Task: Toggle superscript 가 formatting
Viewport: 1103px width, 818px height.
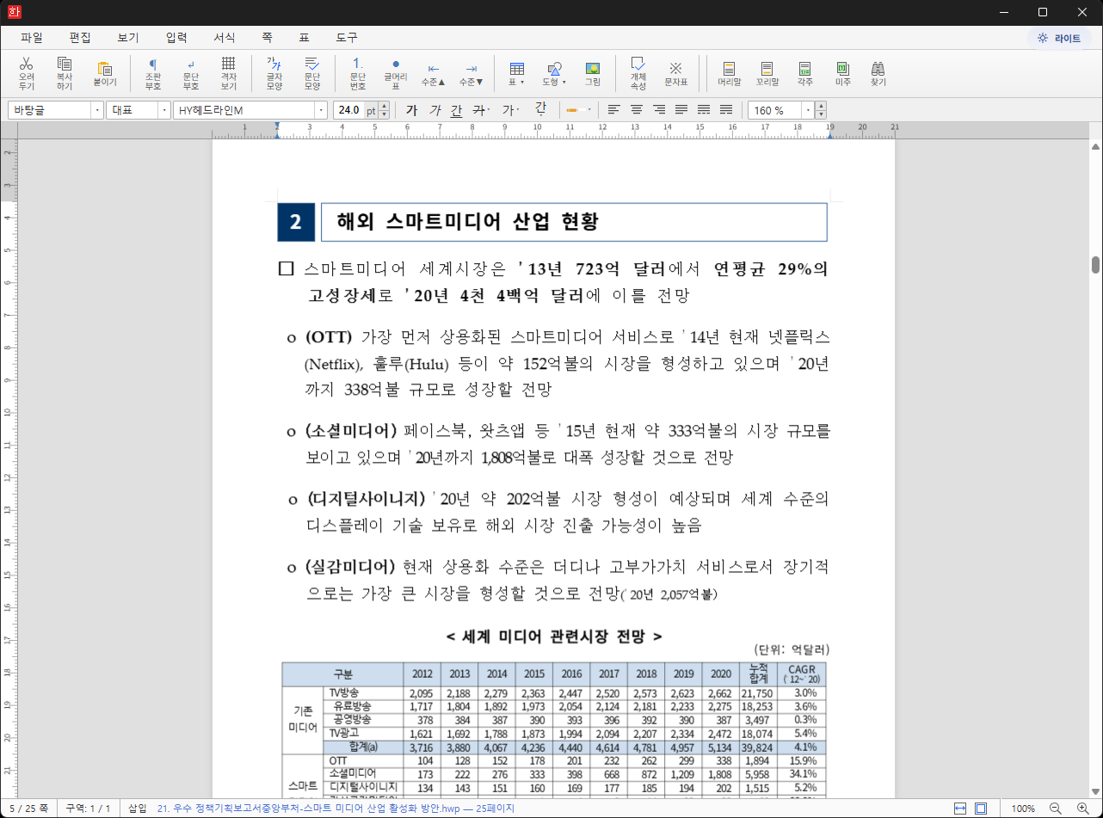Action: 509,110
